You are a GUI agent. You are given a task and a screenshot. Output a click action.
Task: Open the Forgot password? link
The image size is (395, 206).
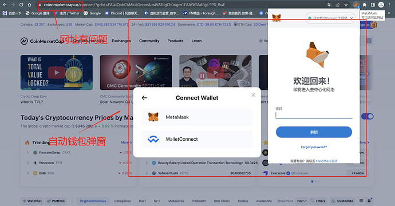[314, 147]
